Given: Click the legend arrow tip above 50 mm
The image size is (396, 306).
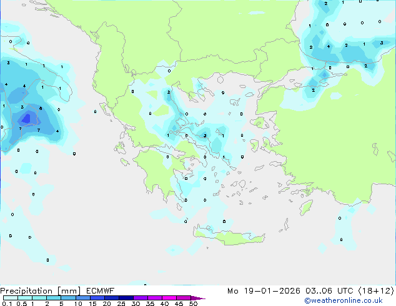Looking at the screenshot, I should pos(198,298).
